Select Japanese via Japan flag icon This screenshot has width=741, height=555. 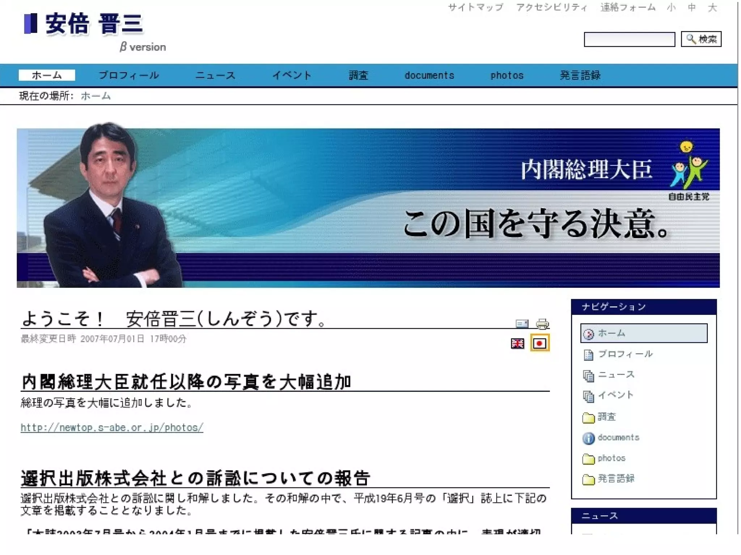click(539, 343)
